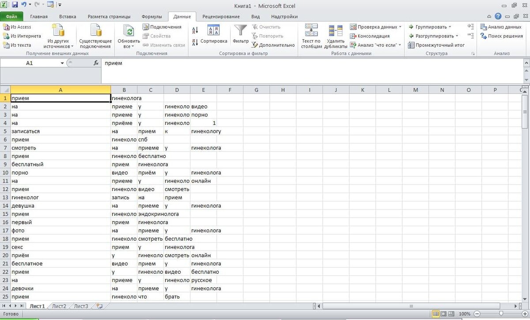Image resolution: width=530 pixels, height=320 pixels.
Task: Switch to Review (Рецензирование) tab
Action: (221, 17)
